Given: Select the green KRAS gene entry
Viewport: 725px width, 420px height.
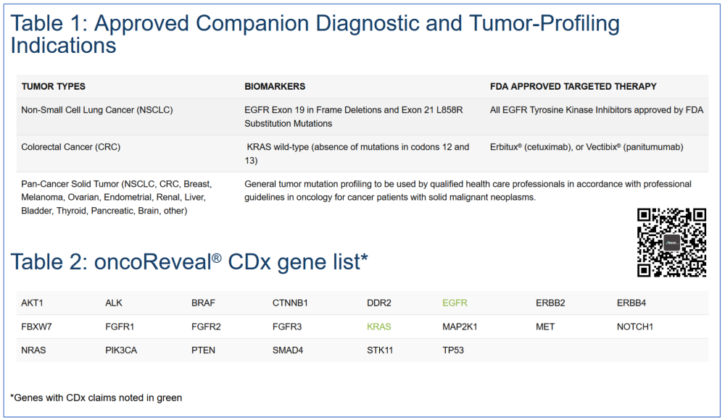Looking at the screenshot, I should point(378,327).
